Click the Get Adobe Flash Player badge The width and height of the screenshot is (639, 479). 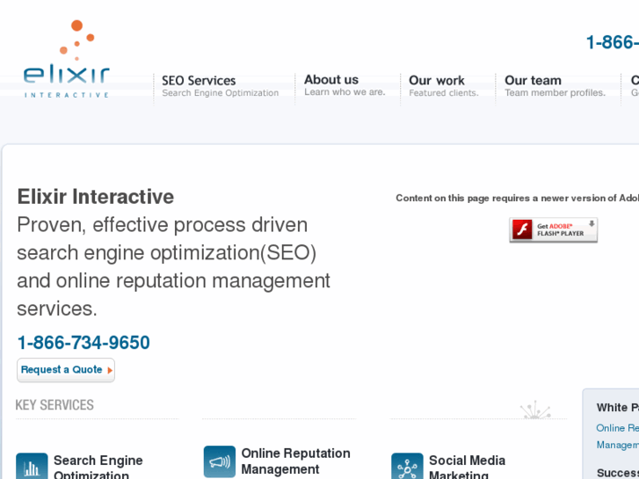point(553,230)
